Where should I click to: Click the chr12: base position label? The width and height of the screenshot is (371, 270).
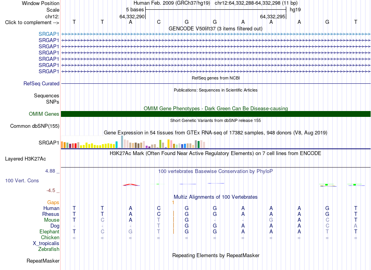point(52,16)
